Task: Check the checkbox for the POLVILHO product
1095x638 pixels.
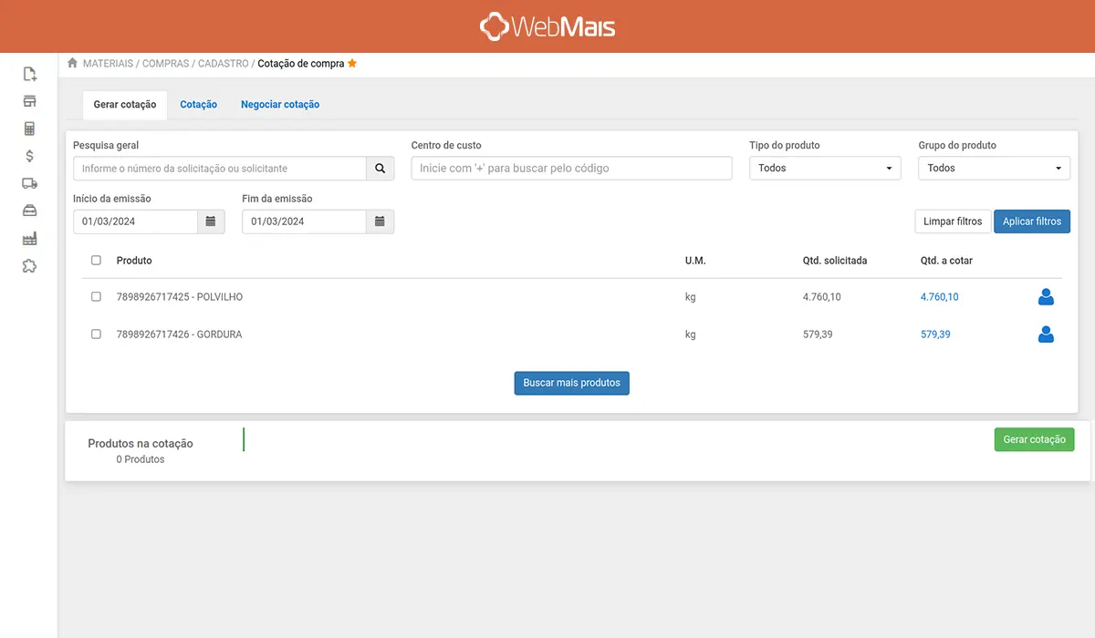Action: 96,296
